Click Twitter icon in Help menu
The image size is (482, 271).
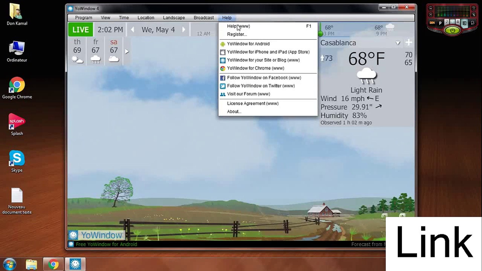click(x=223, y=86)
